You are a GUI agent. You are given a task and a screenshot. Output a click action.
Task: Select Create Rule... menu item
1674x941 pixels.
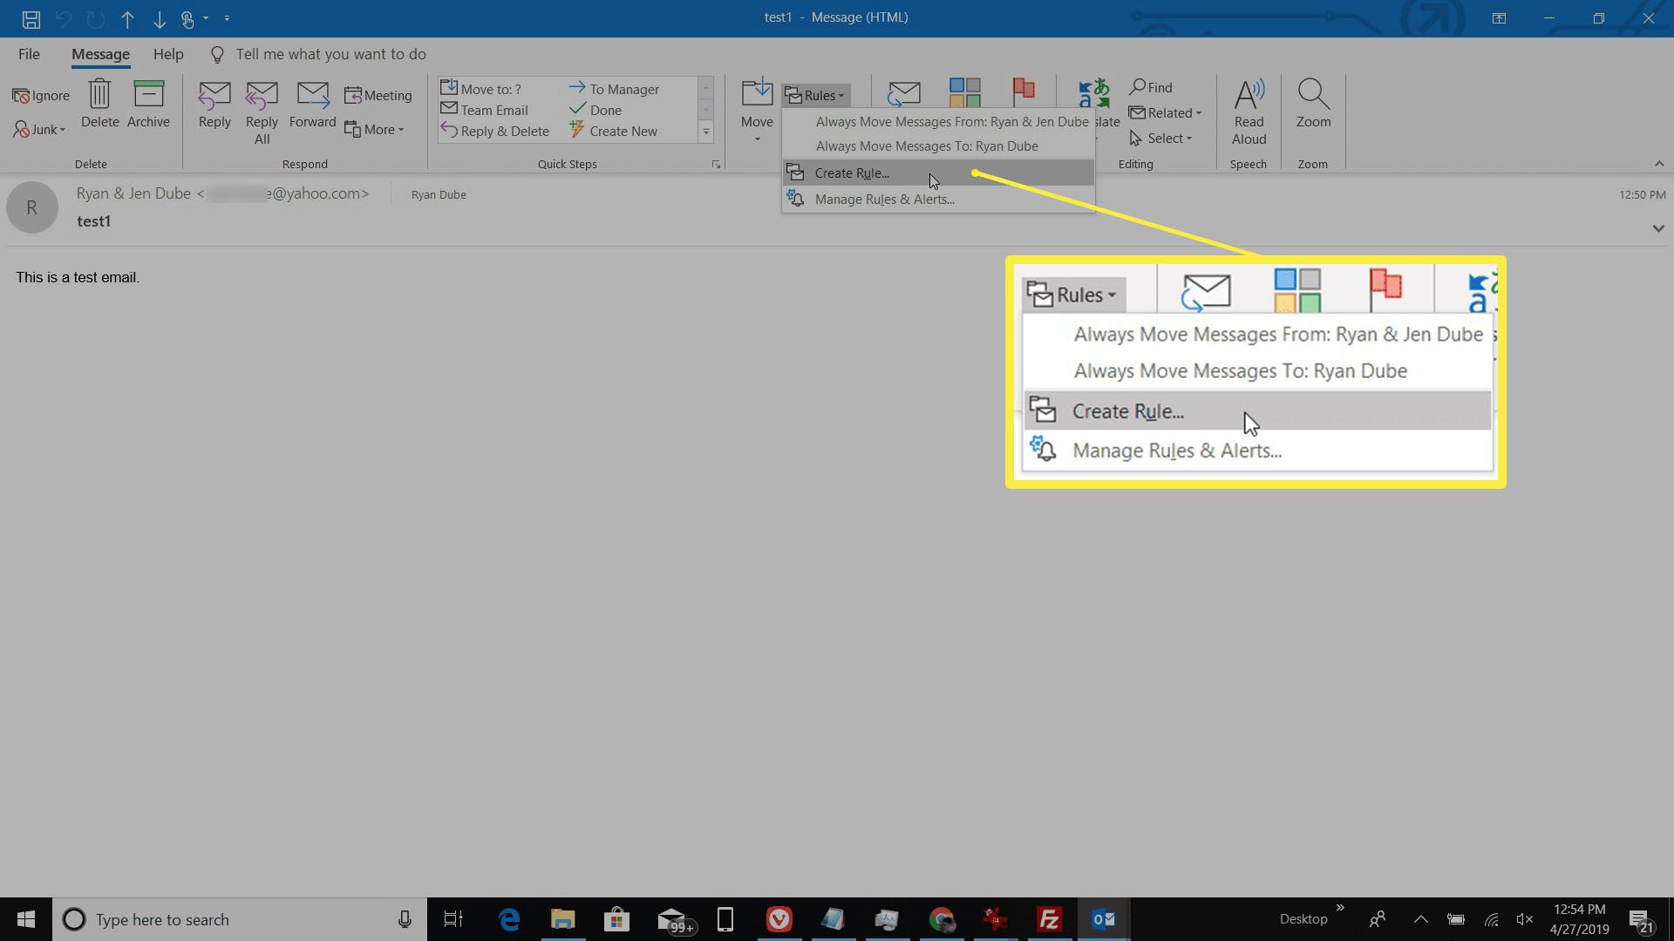(x=938, y=173)
